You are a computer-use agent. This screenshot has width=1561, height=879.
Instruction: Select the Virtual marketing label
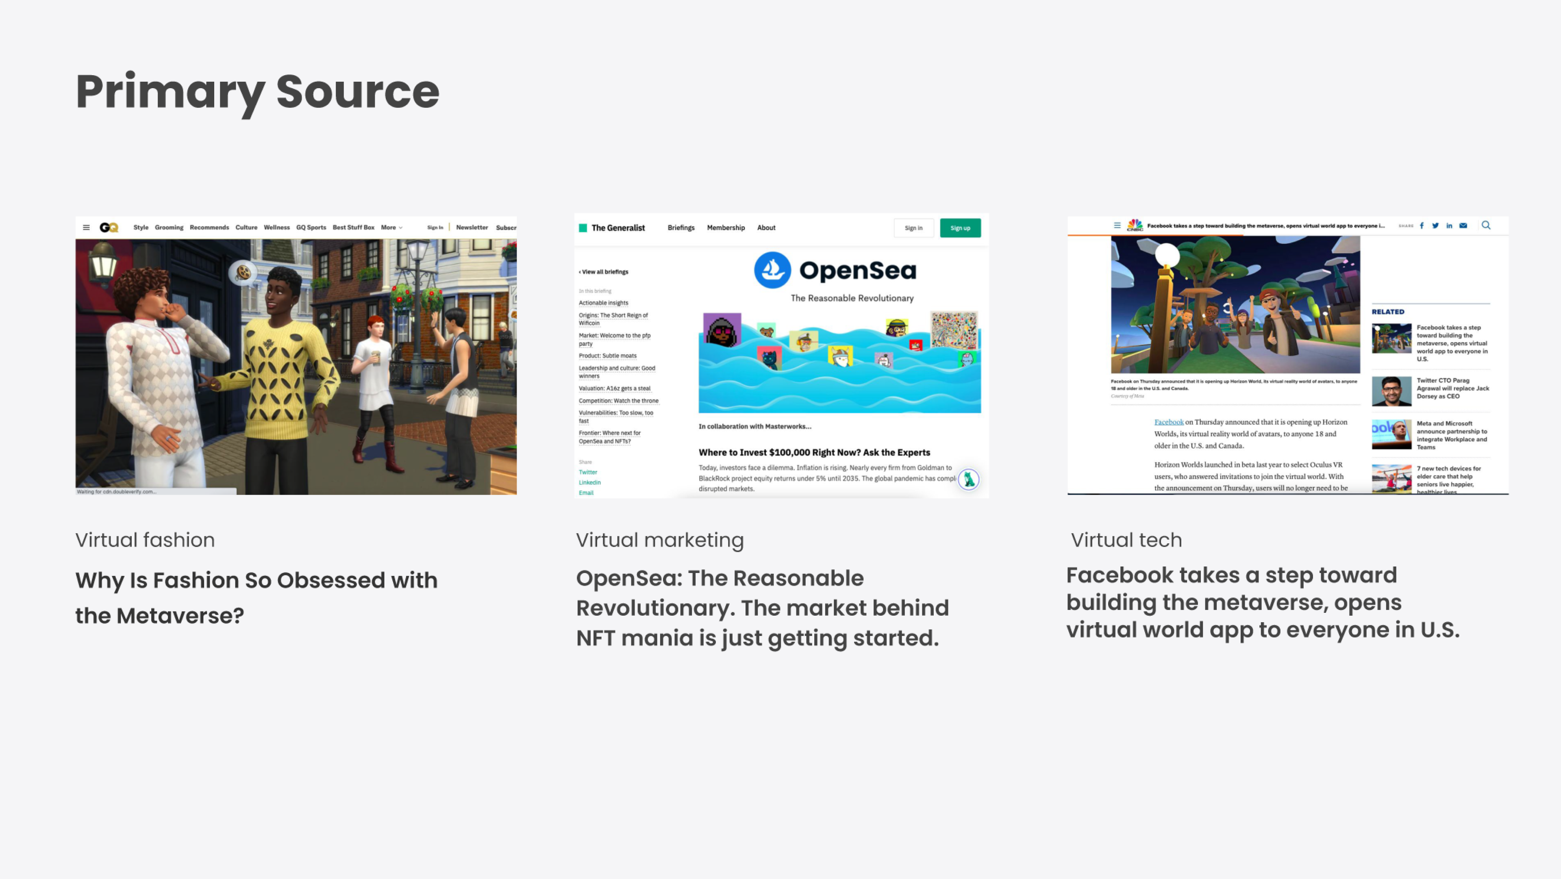click(659, 540)
